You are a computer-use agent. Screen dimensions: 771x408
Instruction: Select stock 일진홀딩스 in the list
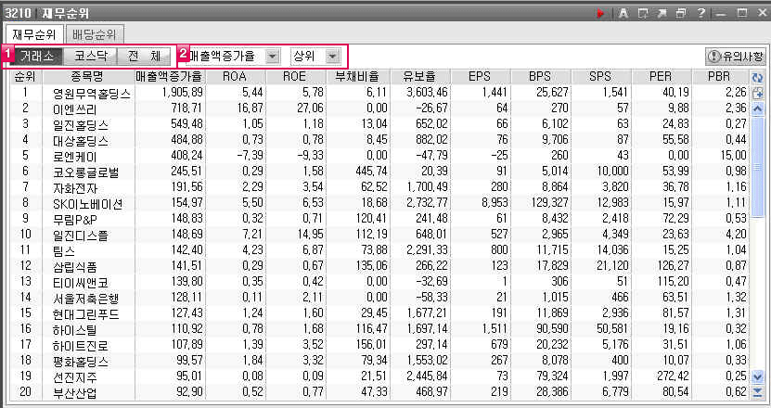coord(81,124)
